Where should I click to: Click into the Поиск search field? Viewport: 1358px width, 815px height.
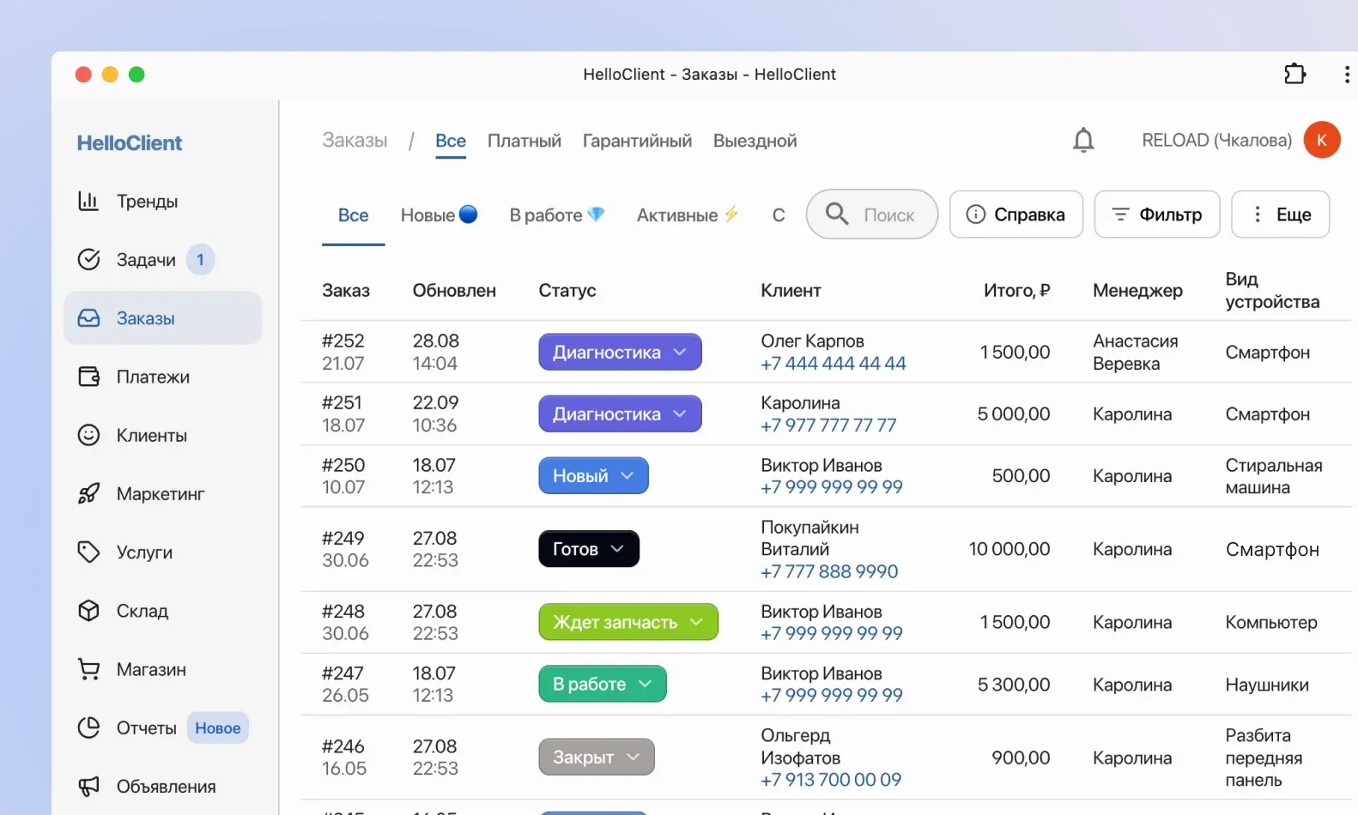872,214
